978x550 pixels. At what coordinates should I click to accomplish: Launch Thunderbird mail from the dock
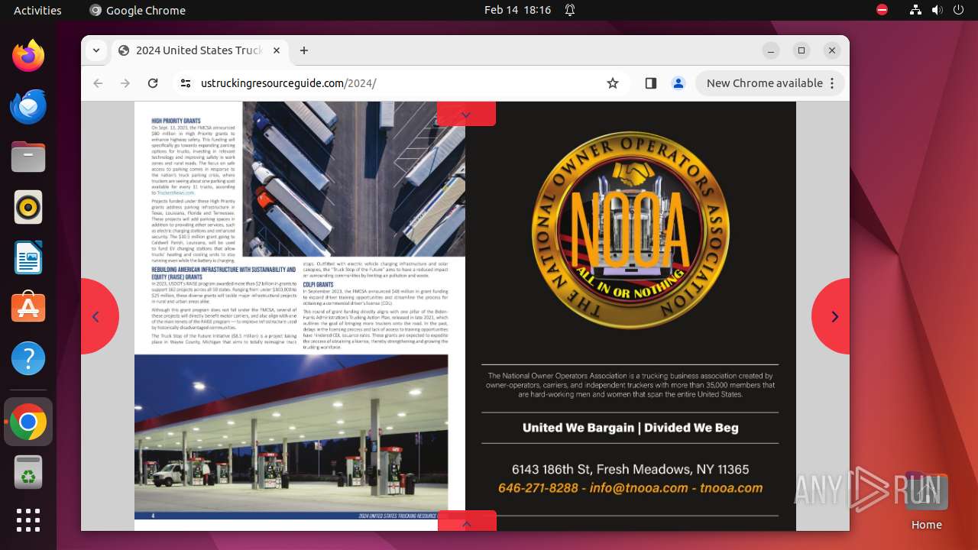point(28,106)
